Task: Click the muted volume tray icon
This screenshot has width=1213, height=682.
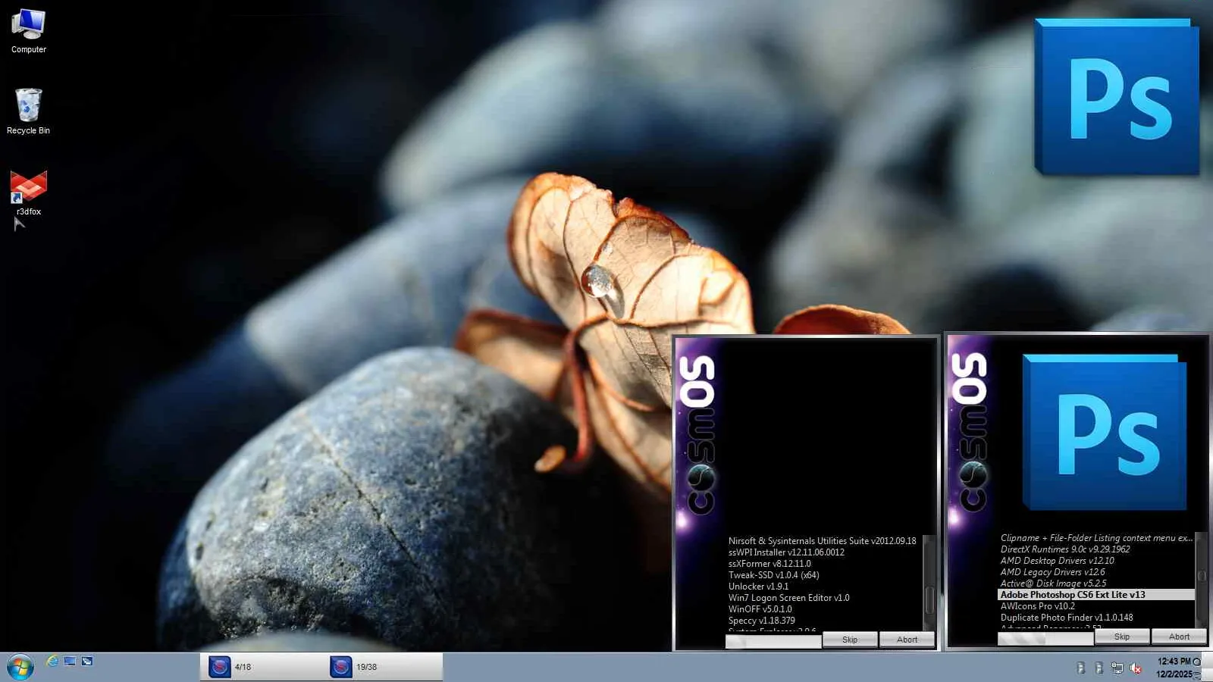Action: tap(1136, 668)
